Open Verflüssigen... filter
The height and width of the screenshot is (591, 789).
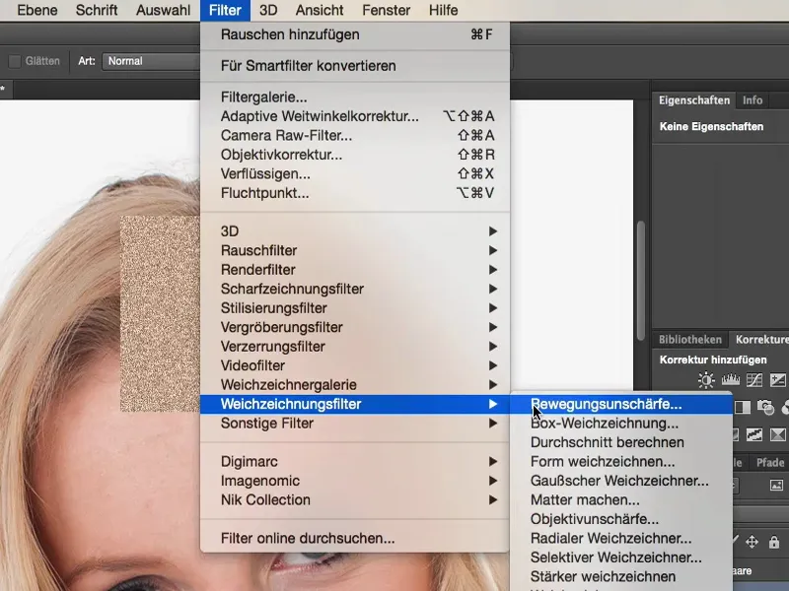click(x=355, y=174)
